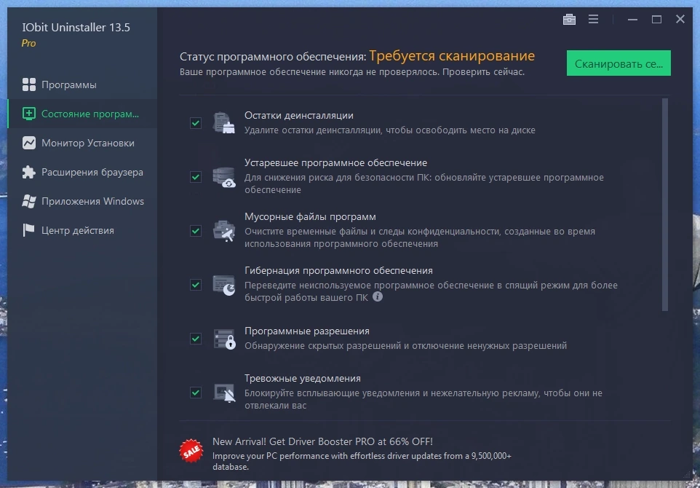Open the toolbox briefcase icon

(569, 19)
